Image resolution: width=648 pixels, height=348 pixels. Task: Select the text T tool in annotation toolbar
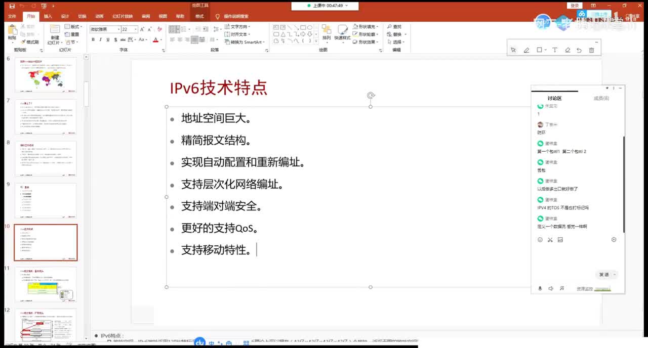(x=554, y=50)
